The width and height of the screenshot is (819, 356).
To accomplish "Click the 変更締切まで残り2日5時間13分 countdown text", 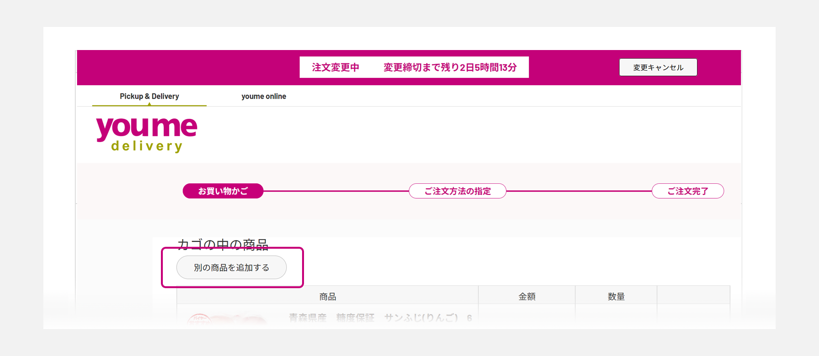I will click(450, 67).
